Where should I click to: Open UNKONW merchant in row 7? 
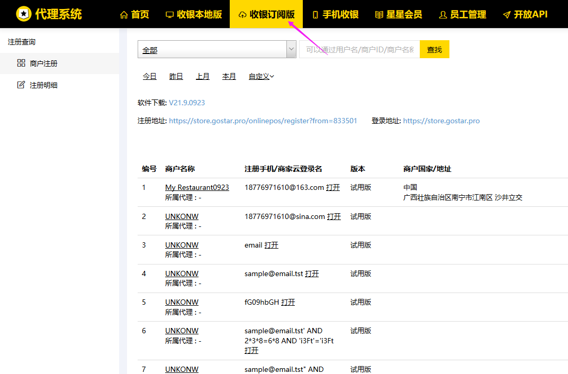point(182,369)
